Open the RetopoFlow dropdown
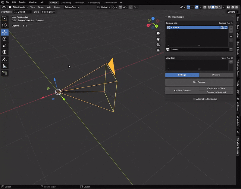241x189 pixels. pyautogui.click(x=71, y=7)
